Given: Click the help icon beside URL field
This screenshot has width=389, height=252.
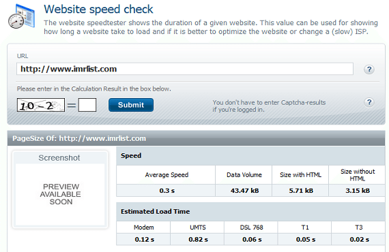Looking at the screenshot, I should click(x=369, y=69).
